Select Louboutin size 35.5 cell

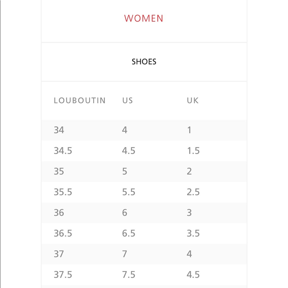(x=63, y=192)
